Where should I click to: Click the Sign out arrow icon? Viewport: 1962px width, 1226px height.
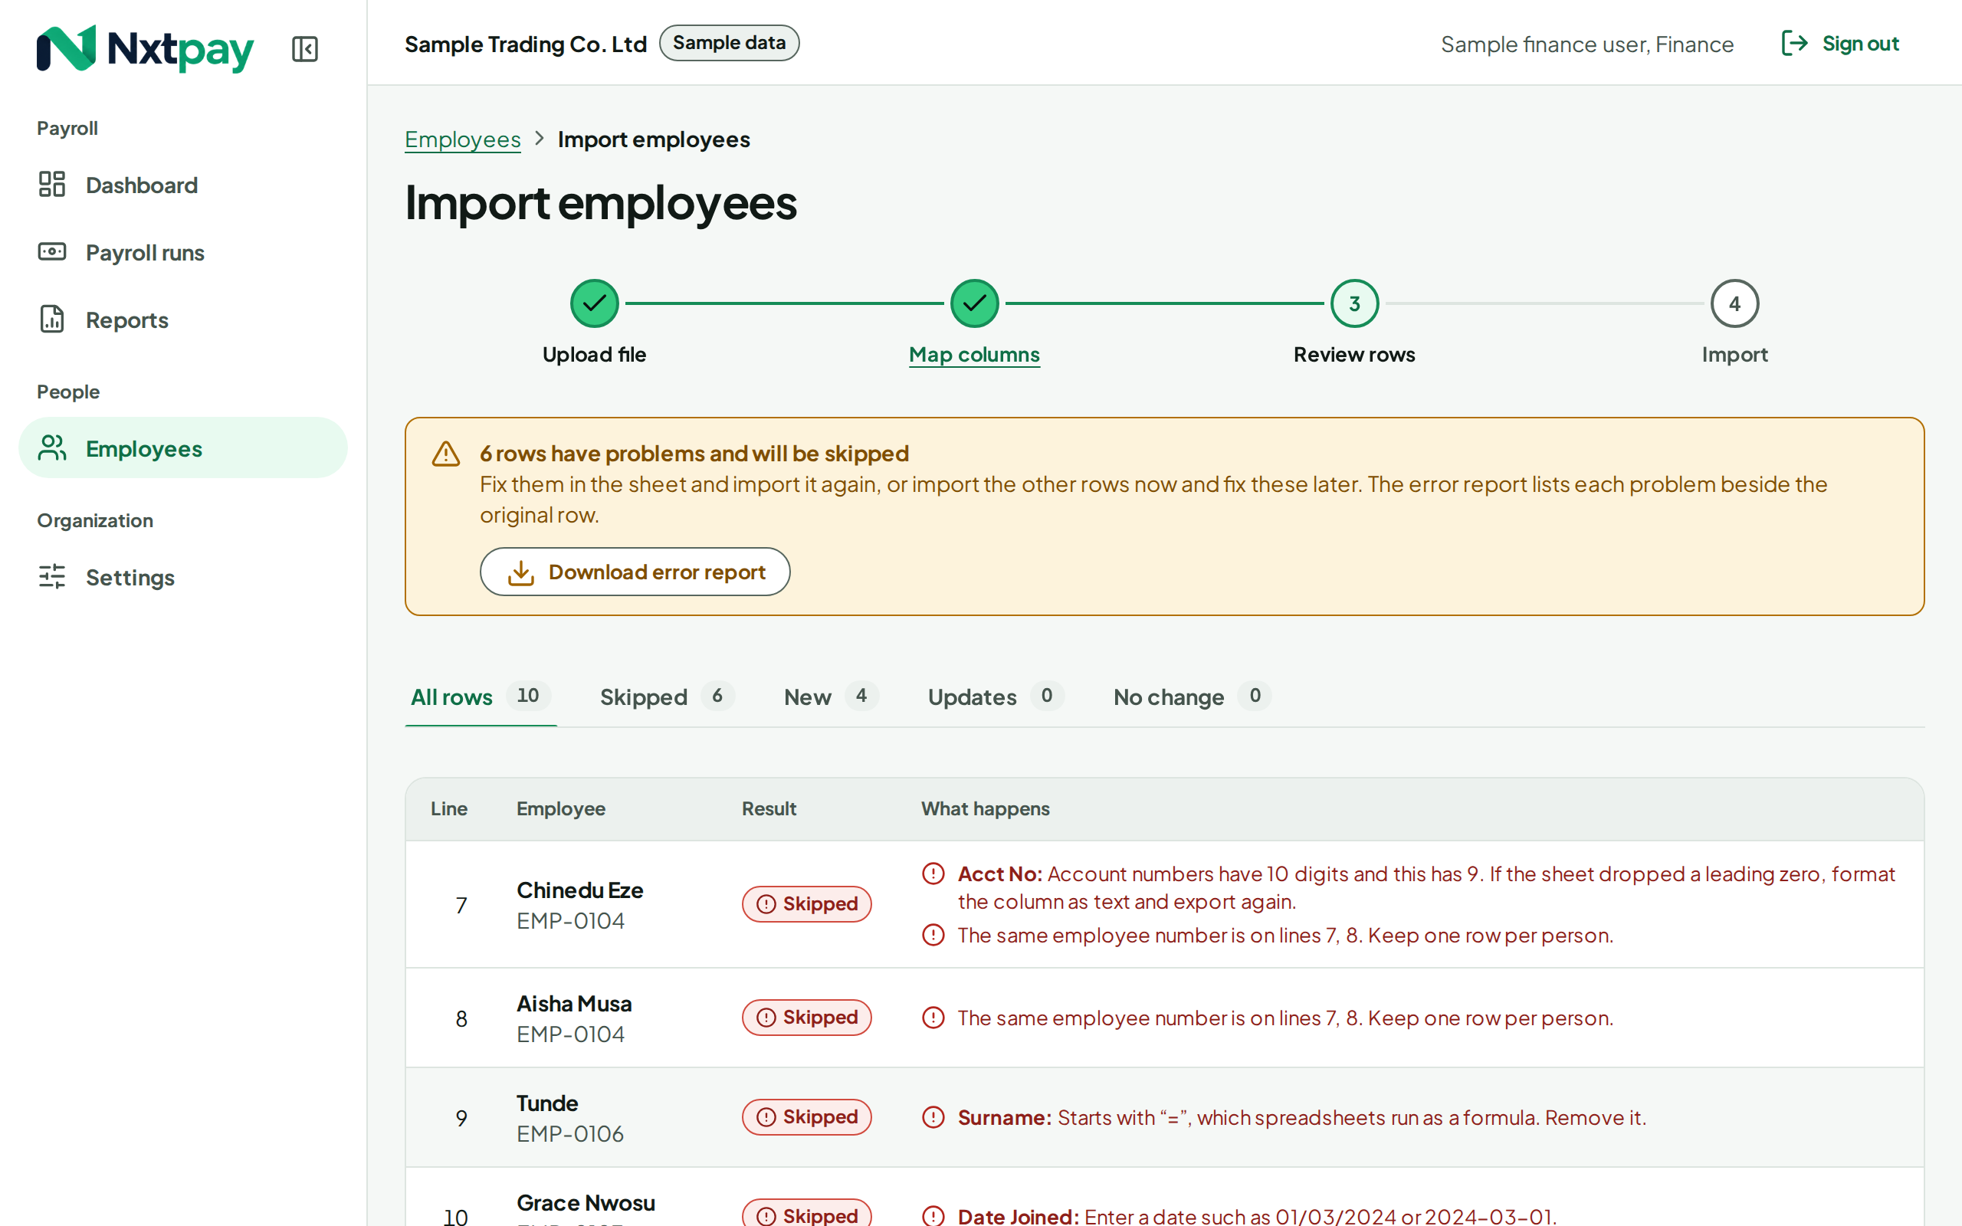tap(1794, 43)
